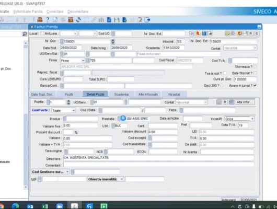Click the Alte infor... button
Screen dimensions: 277x209
[245, 102]
